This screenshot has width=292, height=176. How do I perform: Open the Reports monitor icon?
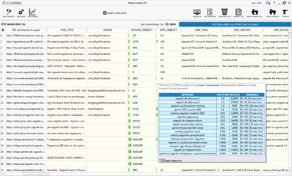pos(197,13)
